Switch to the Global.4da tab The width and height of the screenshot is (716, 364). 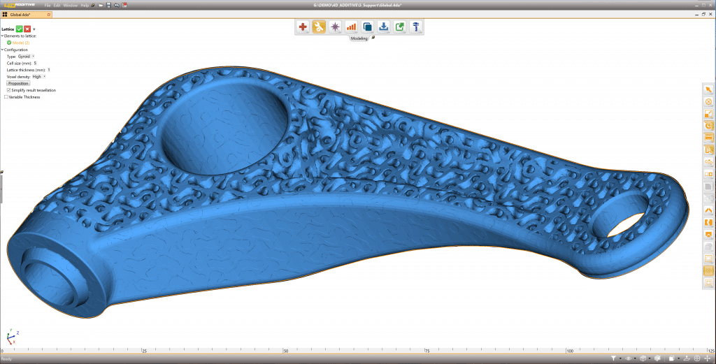21,14
